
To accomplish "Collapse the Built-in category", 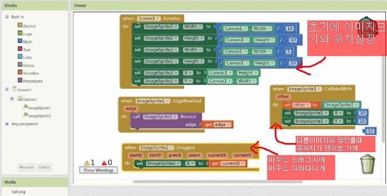I will [x=7, y=17].
